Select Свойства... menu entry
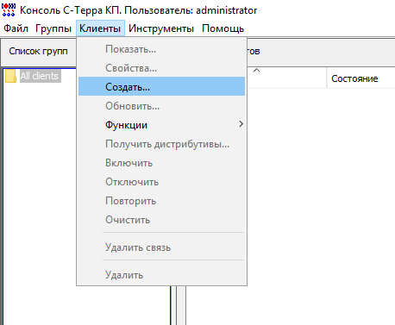The width and height of the screenshot is (395, 325). click(x=161, y=68)
